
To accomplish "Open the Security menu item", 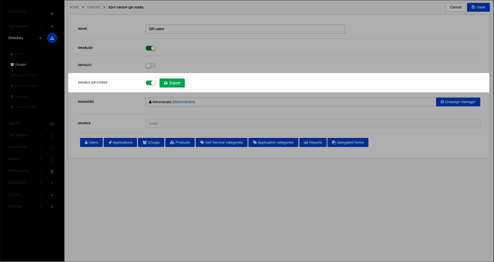I will pos(15,195).
